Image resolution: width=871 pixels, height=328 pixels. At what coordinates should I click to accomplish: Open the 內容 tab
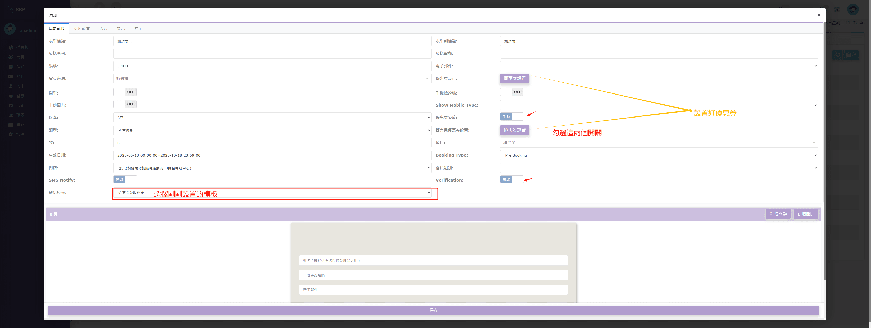click(104, 29)
